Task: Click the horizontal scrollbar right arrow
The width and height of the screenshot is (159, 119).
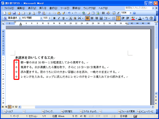Action: click(153, 107)
